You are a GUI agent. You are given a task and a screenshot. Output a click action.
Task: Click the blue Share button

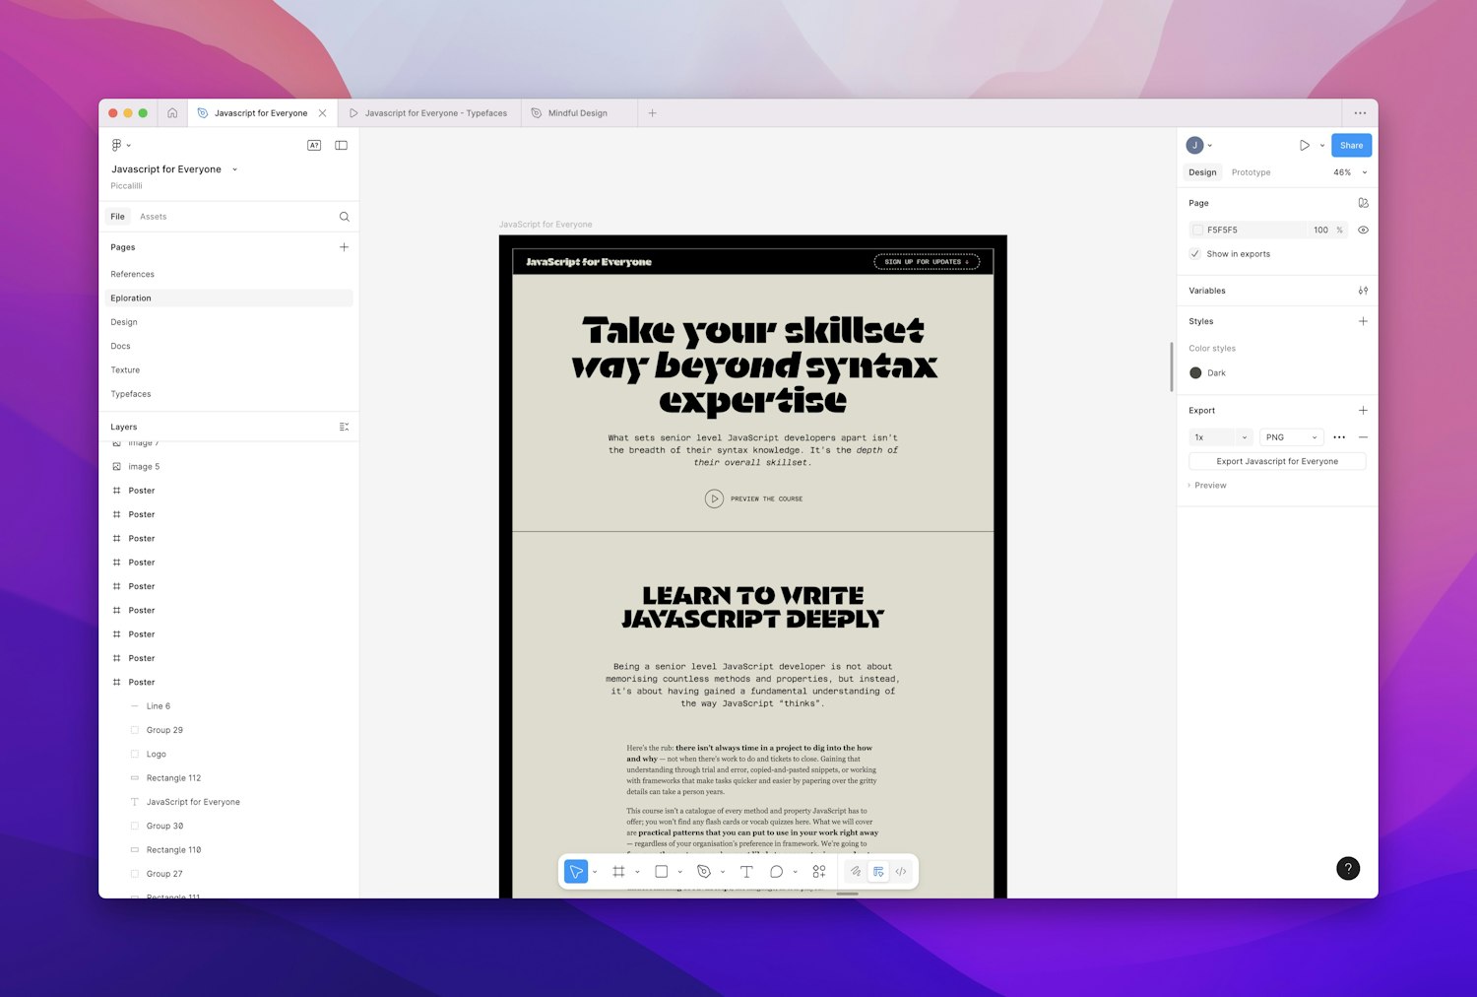[1351, 146]
